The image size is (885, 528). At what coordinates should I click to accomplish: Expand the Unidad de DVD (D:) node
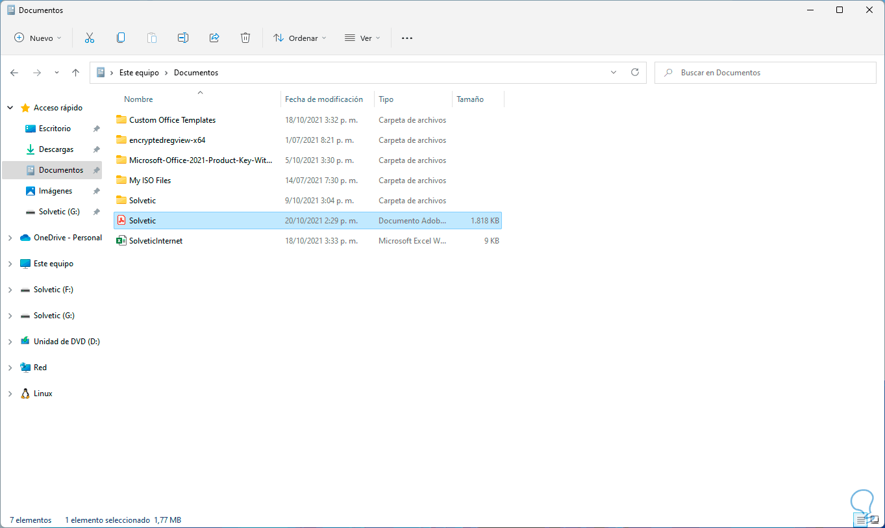[10, 342]
